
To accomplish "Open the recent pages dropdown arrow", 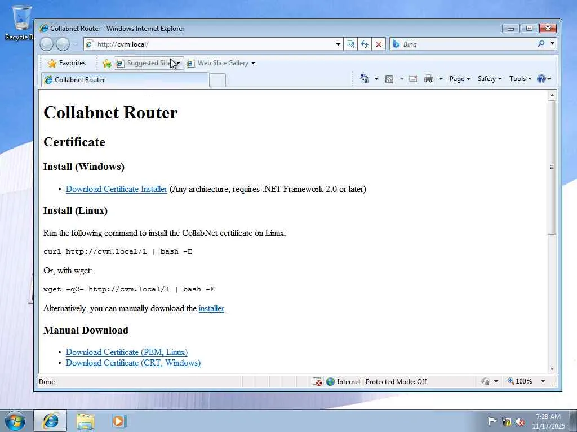I will pyautogui.click(x=75, y=44).
